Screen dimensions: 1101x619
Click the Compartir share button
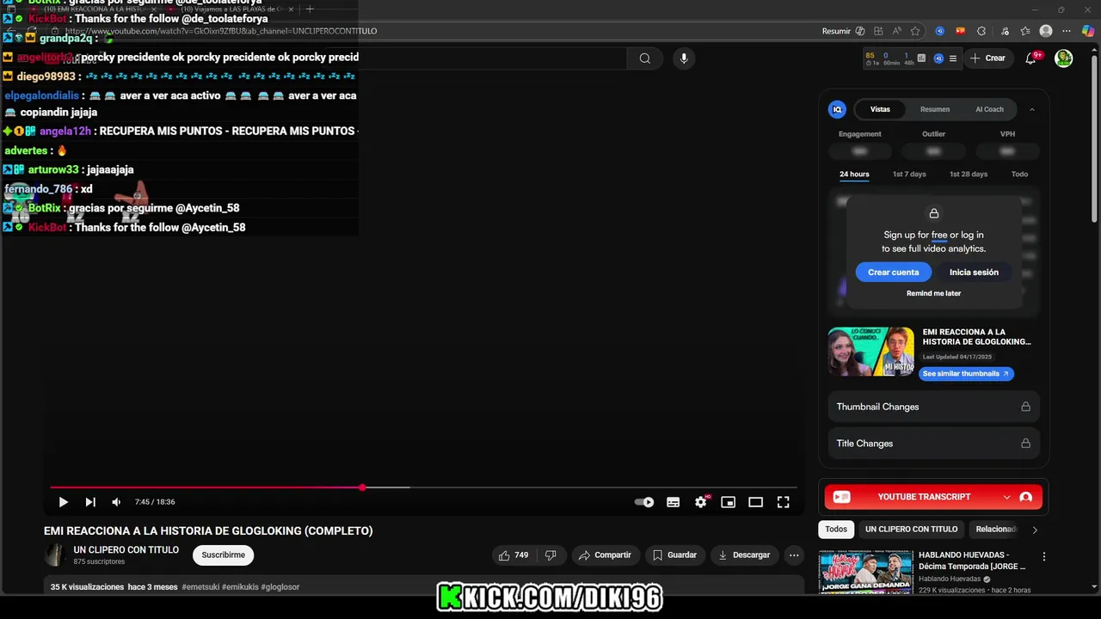[605, 555]
